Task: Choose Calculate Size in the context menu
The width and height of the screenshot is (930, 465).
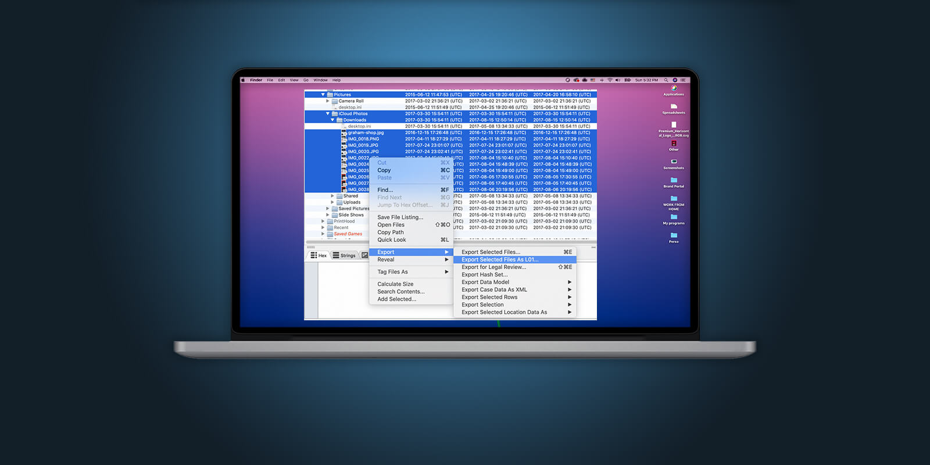Action: [412, 284]
